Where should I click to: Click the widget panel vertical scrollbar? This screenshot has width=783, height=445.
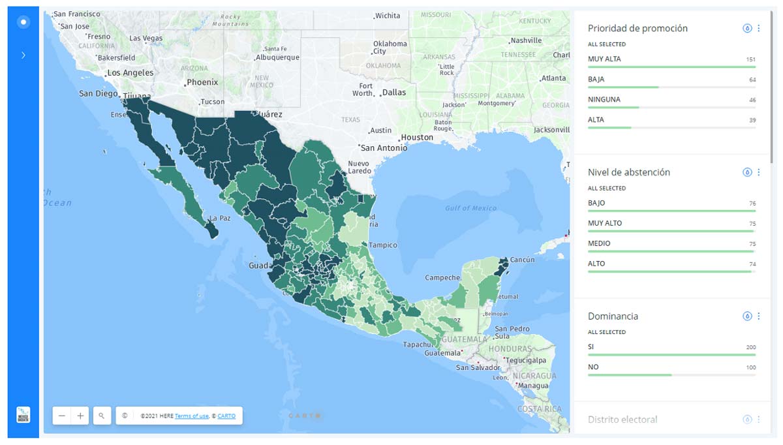[x=772, y=85]
